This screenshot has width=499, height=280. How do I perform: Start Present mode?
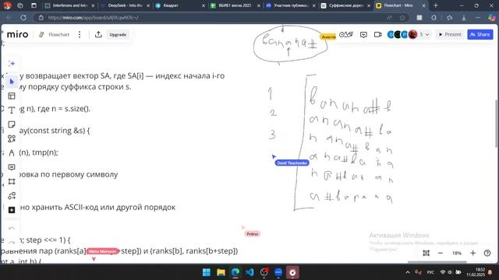click(x=450, y=34)
